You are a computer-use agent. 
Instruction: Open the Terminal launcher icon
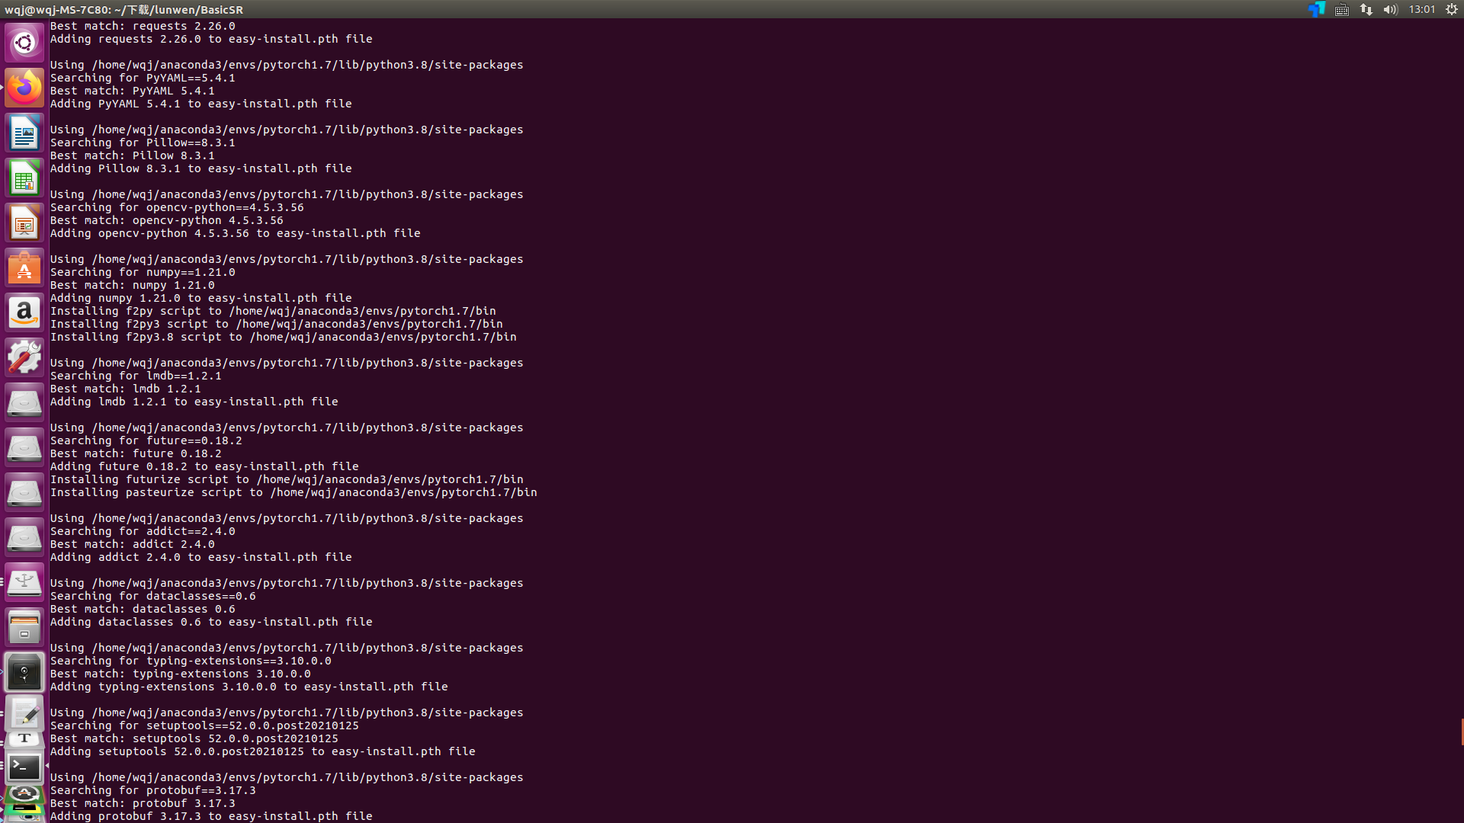click(x=24, y=767)
